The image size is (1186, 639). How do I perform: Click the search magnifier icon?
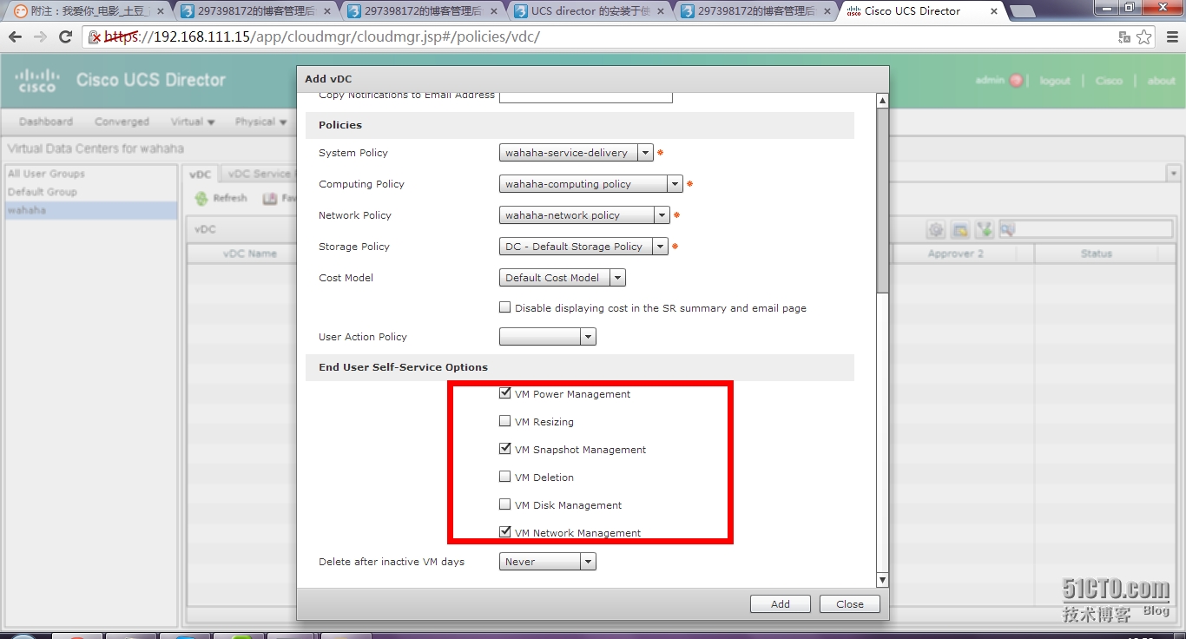tap(1008, 230)
